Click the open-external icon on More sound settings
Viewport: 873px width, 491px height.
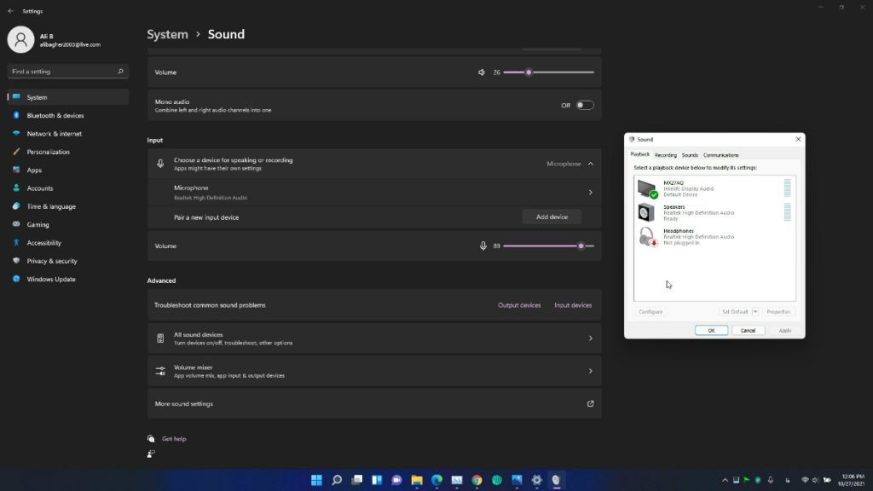coord(590,403)
